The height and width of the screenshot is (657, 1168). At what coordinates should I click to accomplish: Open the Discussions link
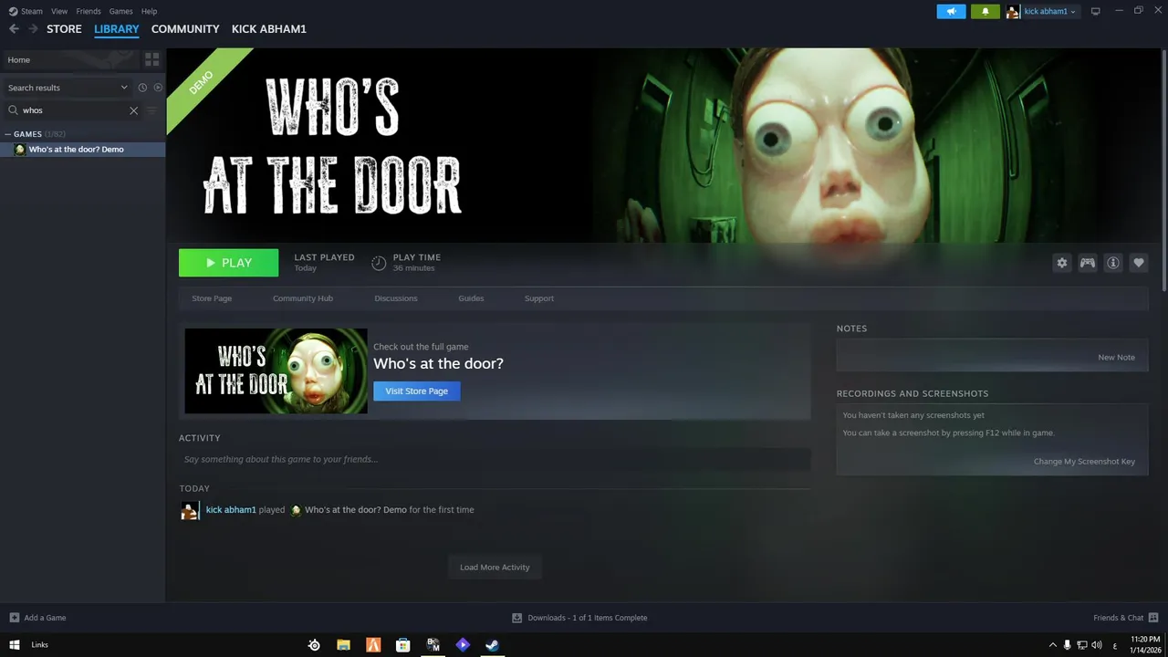[396, 298]
